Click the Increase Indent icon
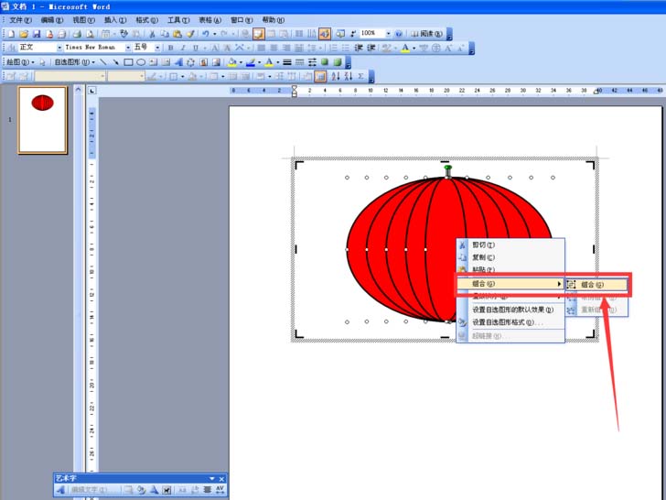 point(371,48)
